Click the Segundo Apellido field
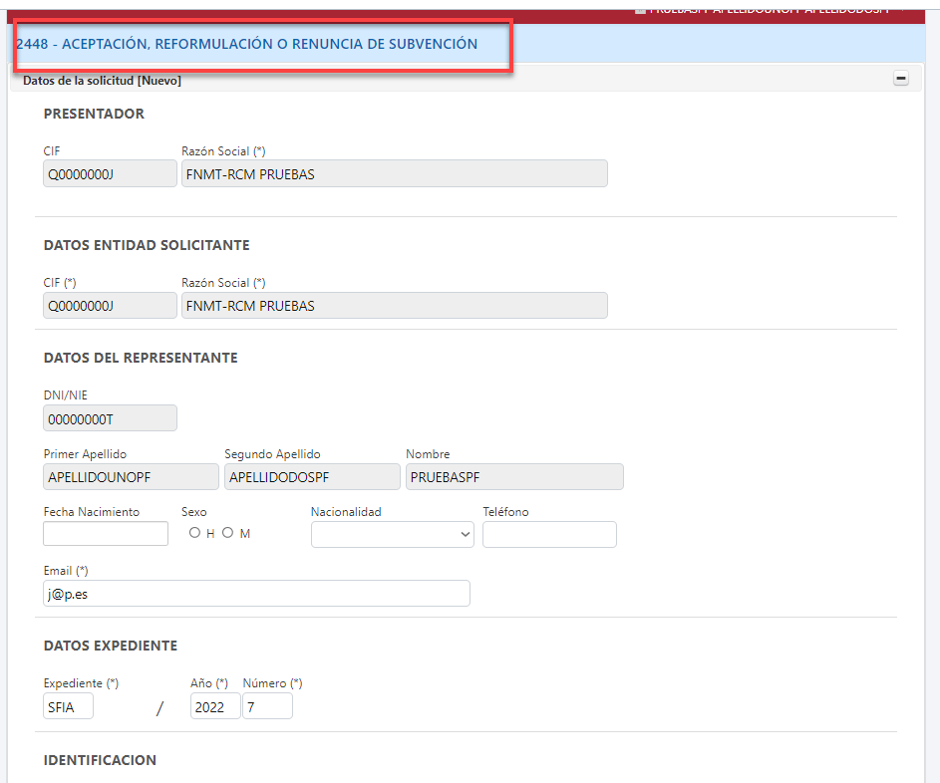Image resolution: width=940 pixels, height=783 pixels. tap(312, 477)
